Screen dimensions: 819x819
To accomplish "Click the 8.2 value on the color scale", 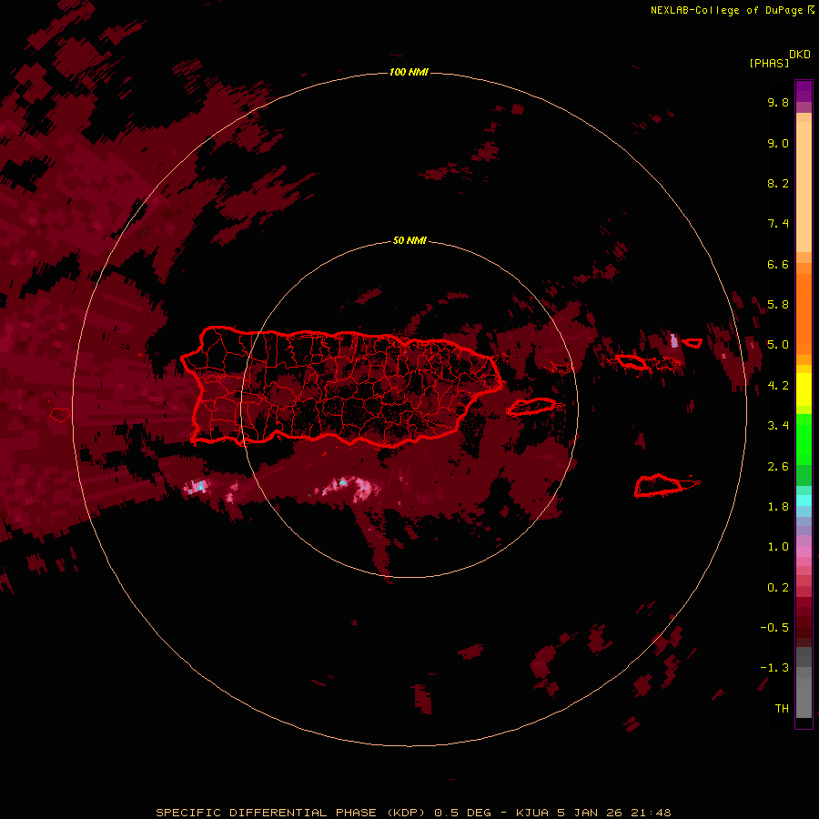I will pos(778,183).
